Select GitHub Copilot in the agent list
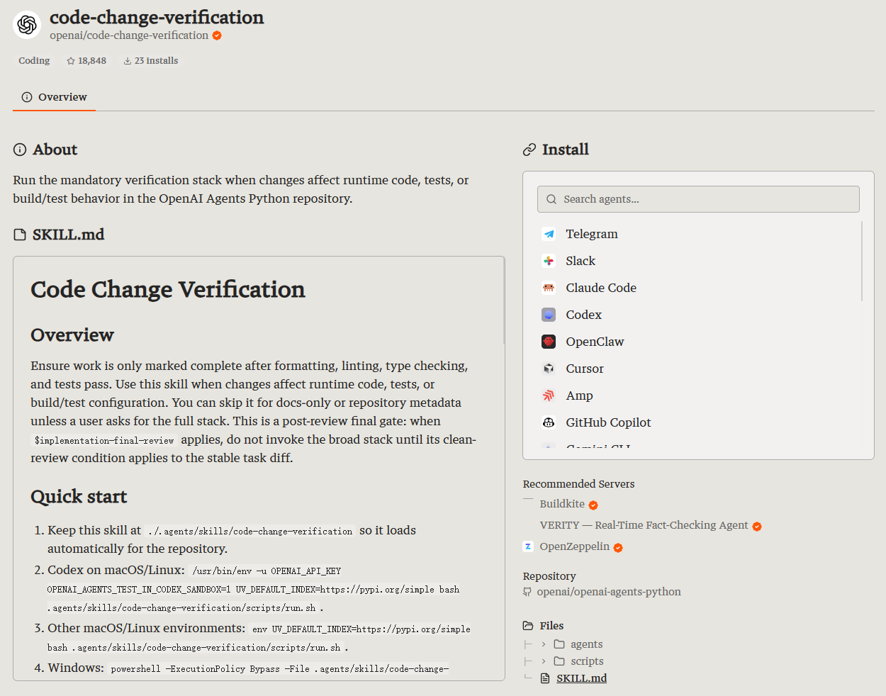This screenshot has height=696, width=886. 608,422
